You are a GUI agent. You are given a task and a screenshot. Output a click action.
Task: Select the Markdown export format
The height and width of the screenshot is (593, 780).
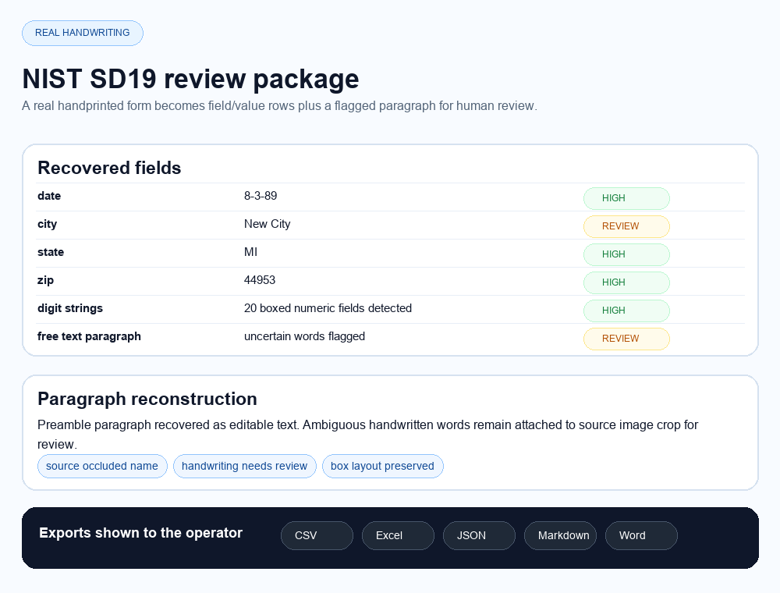pyautogui.click(x=560, y=535)
